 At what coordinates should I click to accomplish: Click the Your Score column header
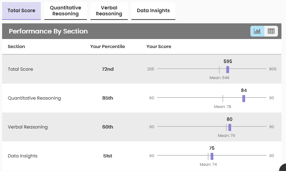[x=159, y=46]
